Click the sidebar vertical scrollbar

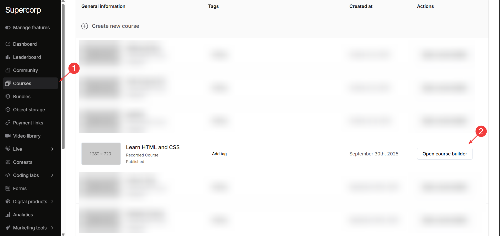[x=63, y=76]
